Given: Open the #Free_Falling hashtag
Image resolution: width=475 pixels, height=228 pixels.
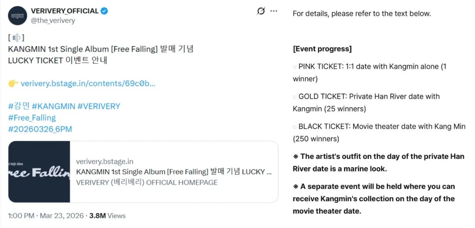Looking at the screenshot, I should click(32, 117).
